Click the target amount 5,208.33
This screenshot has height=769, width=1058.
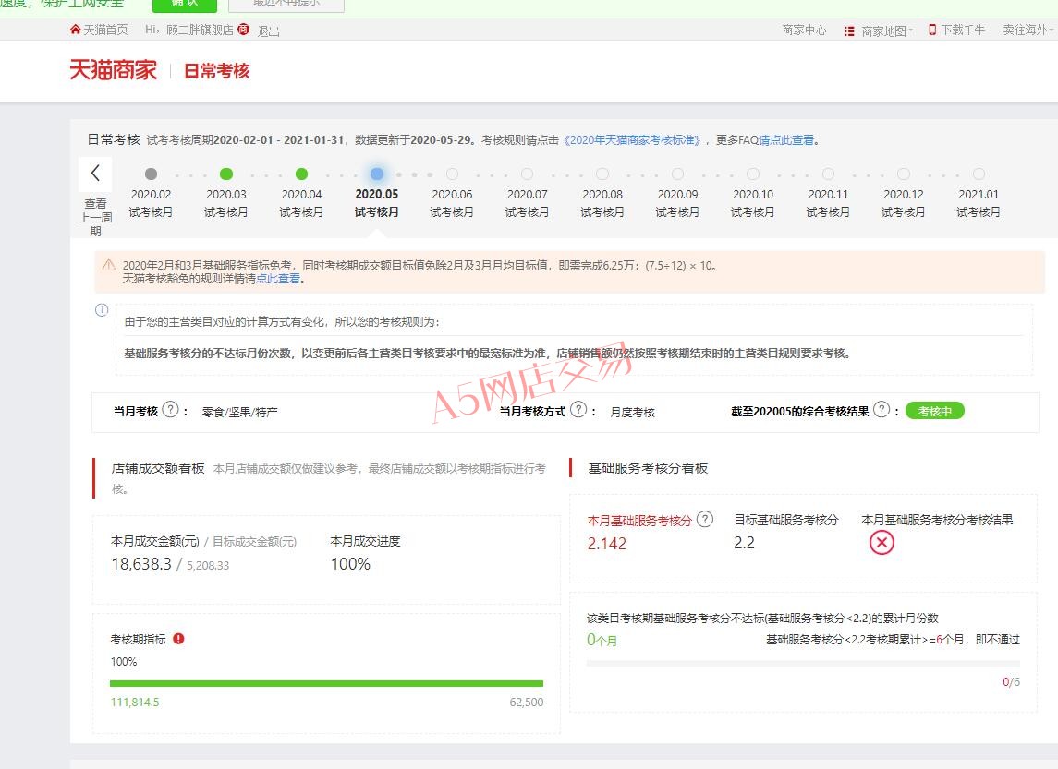pyautogui.click(x=208, y=566)
